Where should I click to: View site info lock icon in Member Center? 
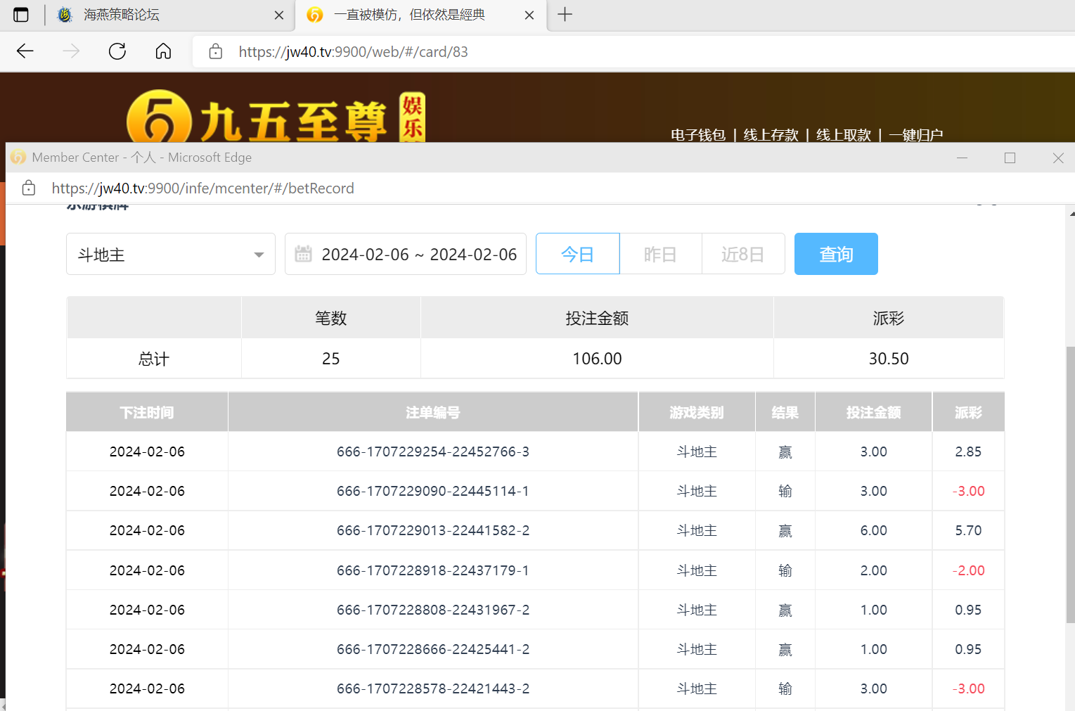coord(28,188)
